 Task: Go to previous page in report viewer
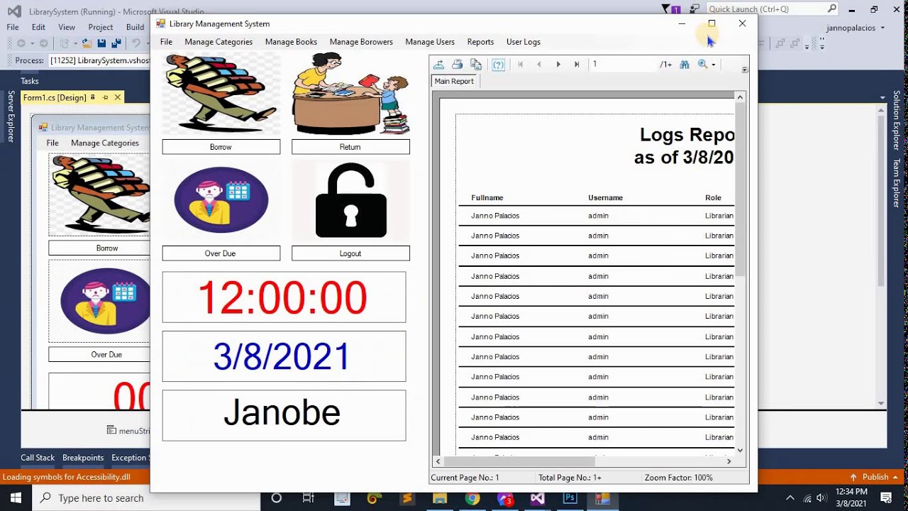(x=539, y=65)
